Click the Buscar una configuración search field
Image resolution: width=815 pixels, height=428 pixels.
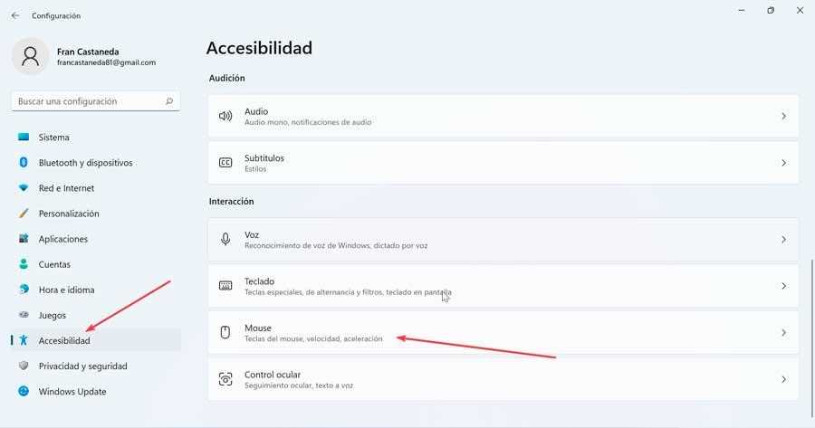[x=86, y=102]
